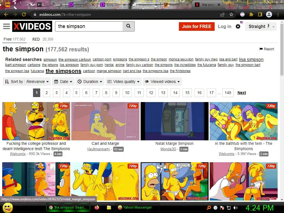This screenshot has width=284, height=213.
Task: Click the magnifier search button
Action: pyautogui.click(x=128, y=26)
